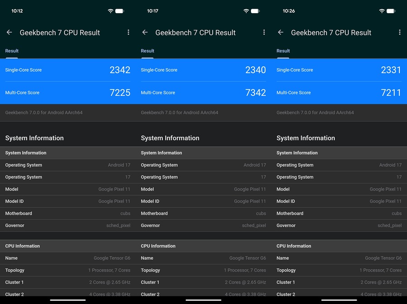Tap Geekbench 7.0.0 version text under score 7342
The width and height of the screenshot is (407, 304).
[180, 112]
